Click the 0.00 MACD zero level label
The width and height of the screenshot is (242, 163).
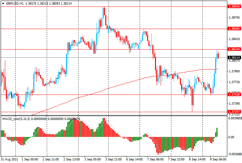point(231,137)
